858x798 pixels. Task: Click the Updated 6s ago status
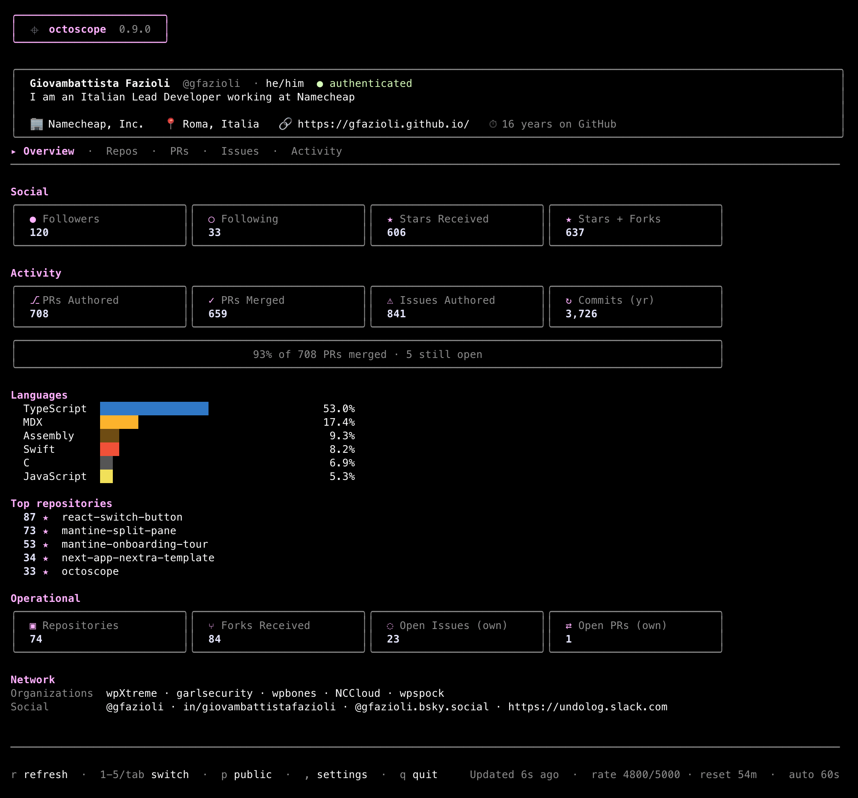tap(514, 775)
